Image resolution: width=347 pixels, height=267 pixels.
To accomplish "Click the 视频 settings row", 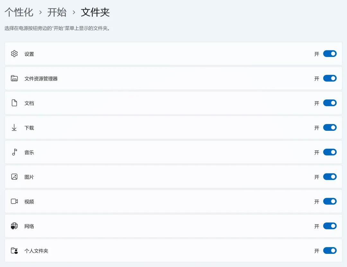I will pyautogui.click(x=173, y=201).
